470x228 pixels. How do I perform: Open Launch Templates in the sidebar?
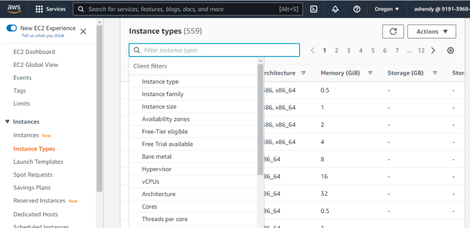(x=38, y=162)
